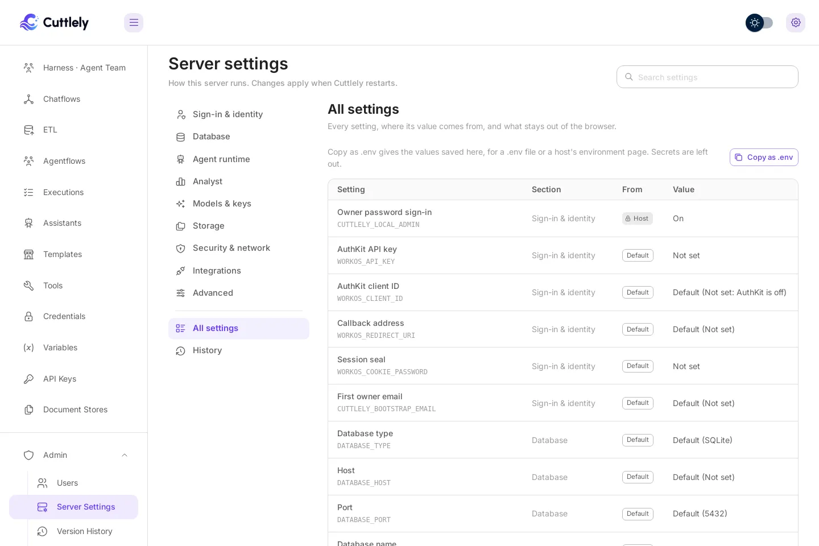
Task: Click the Default (5432) value
Action: (700, 514)
